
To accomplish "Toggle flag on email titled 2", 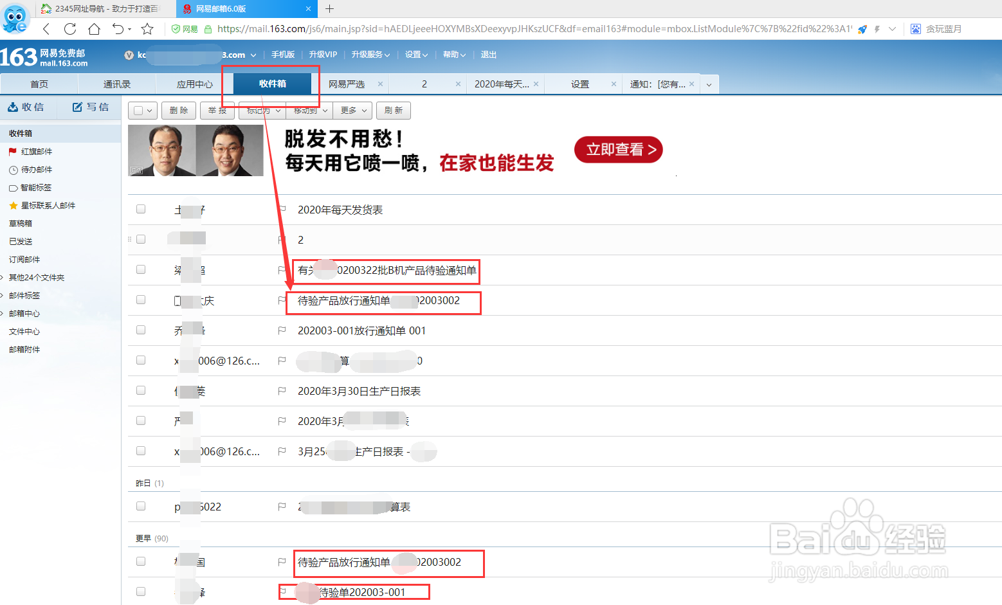I will click(282, 240).
